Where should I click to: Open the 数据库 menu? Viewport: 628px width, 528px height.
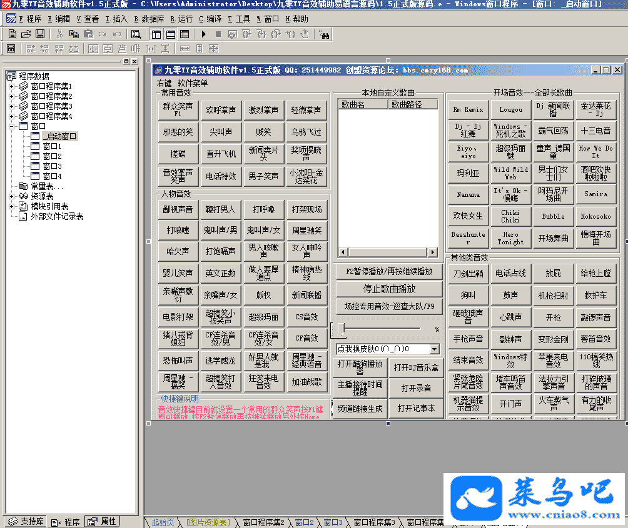[x=149, y=19]
